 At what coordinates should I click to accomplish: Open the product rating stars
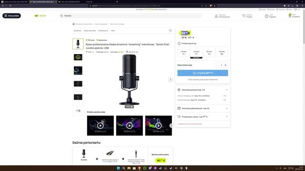(90, 52)
